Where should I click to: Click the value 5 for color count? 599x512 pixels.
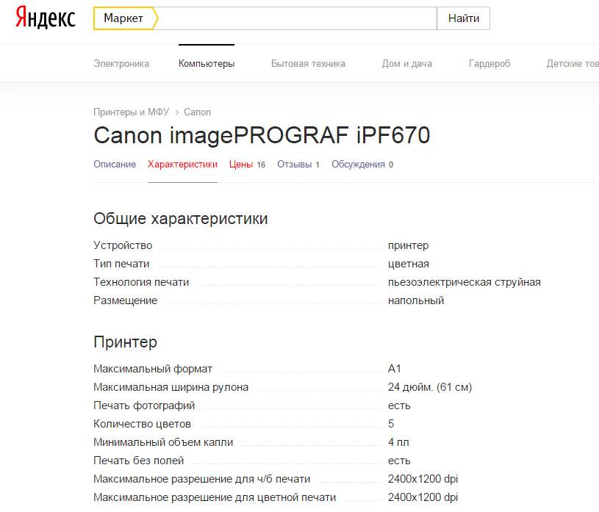[391, 424]
